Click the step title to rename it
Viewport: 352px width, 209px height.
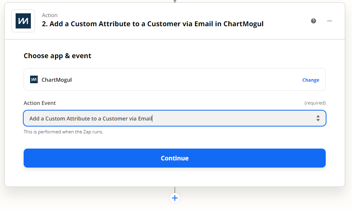[153, 24]
